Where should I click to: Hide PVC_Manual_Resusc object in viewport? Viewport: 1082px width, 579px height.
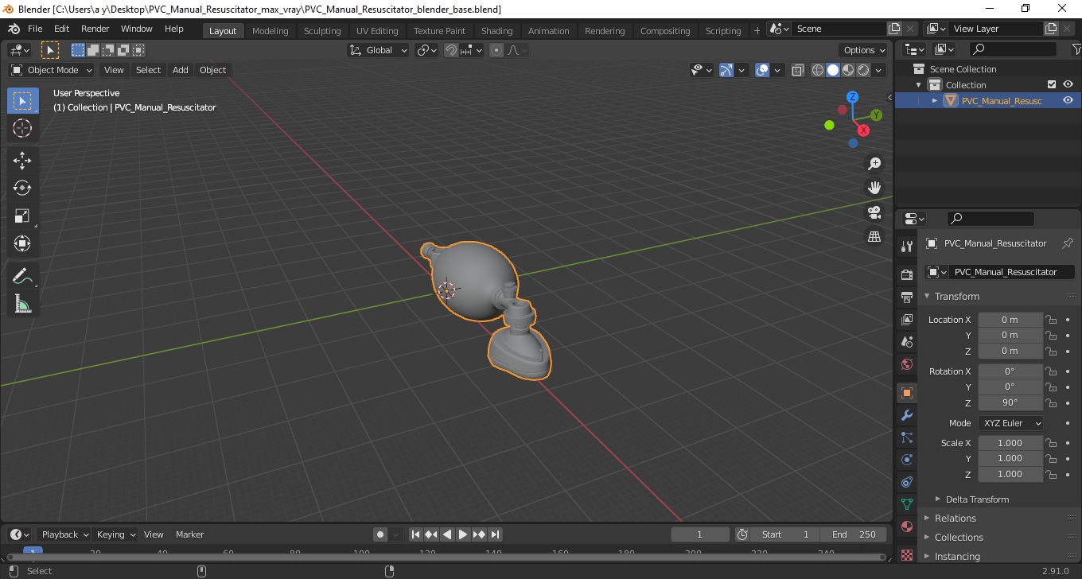point(1068,100)
